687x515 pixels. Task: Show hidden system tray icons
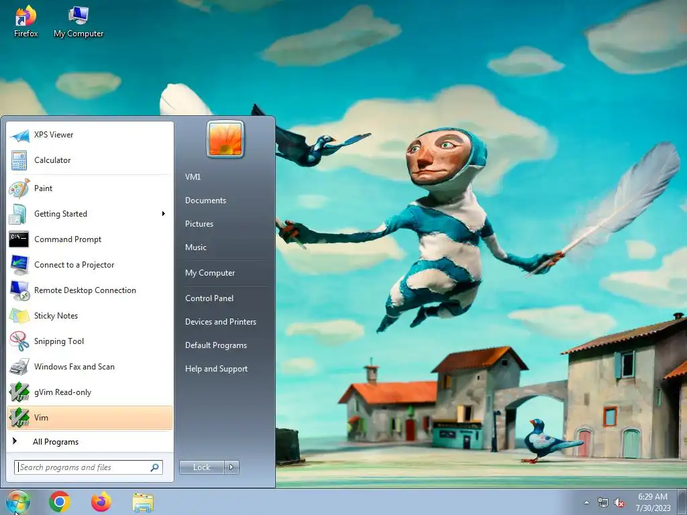(586, 503)
